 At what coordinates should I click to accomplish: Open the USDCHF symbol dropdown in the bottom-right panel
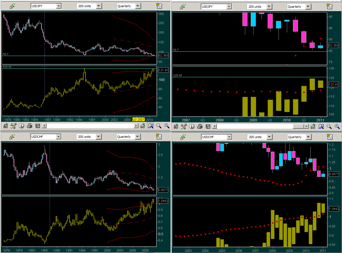[x=229, y=137]
